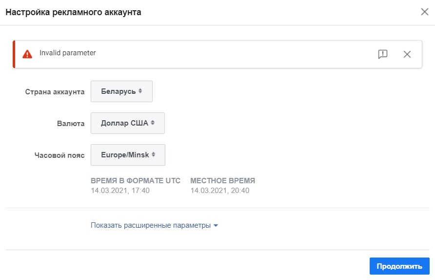Click the up-down arrows beside Доллар США
Viewport: 435px width, 280px height.
tap(153, 123)
